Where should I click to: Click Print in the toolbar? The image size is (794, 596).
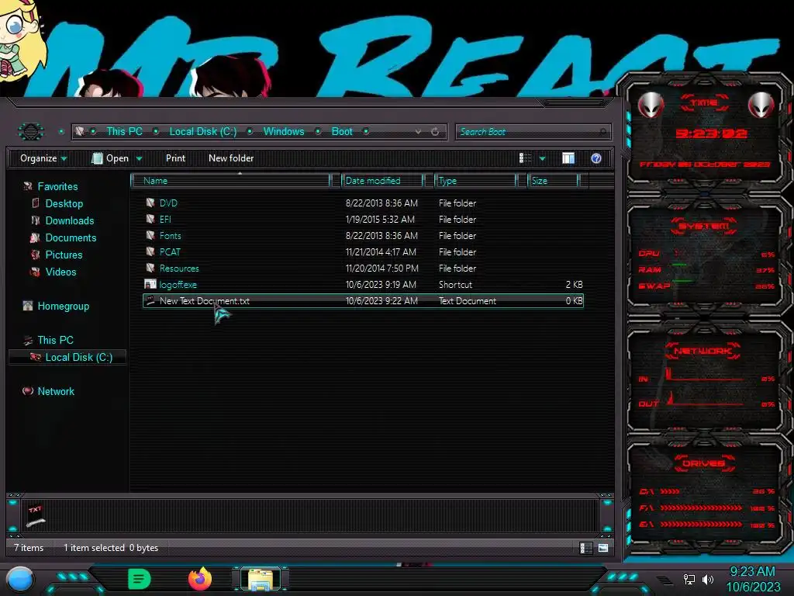pos(175,158)
